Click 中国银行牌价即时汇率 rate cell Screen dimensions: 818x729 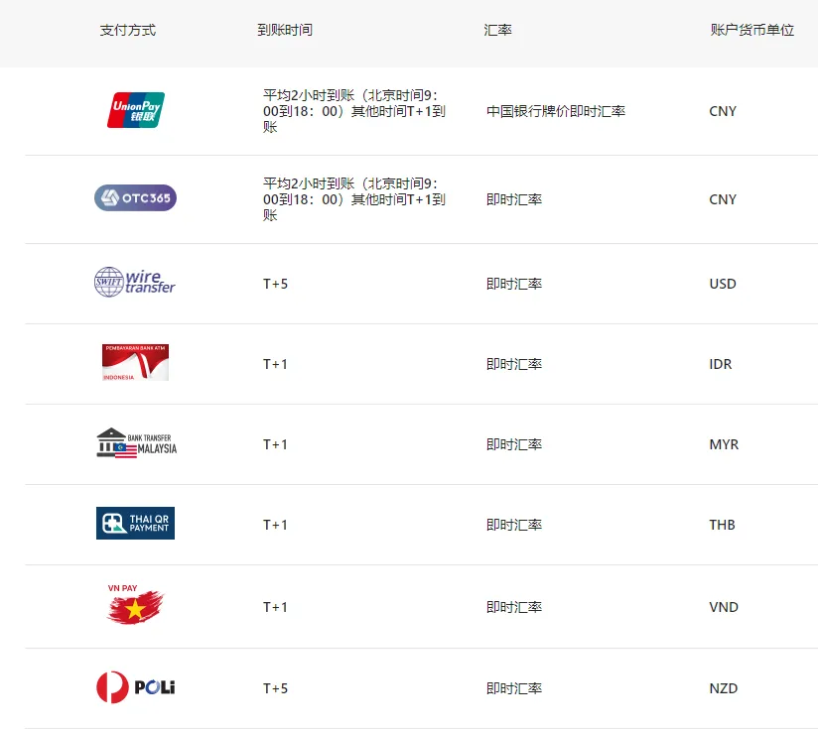556,111
